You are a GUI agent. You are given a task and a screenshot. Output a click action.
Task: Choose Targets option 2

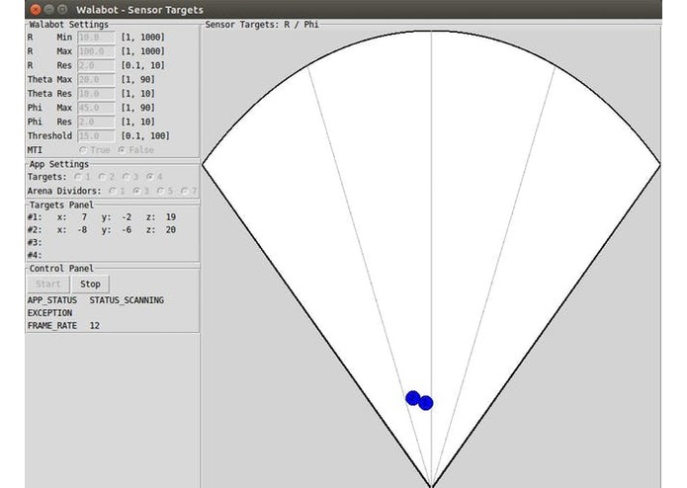102,177
